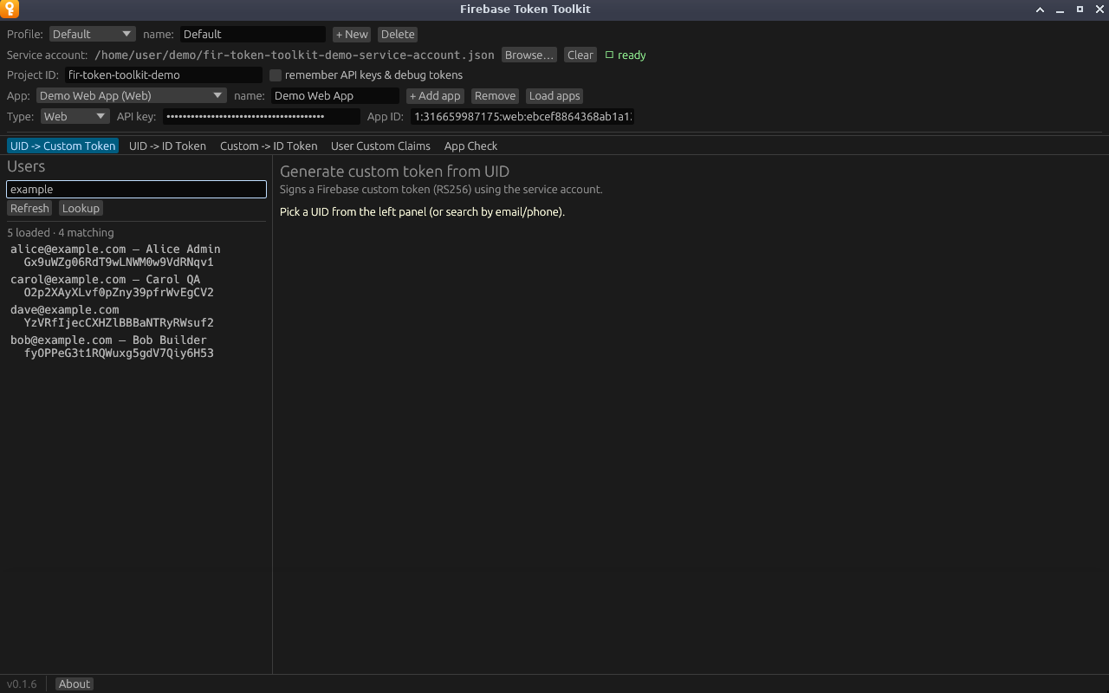
Task: Clear the service account path
Action: [x=580, y=55]
